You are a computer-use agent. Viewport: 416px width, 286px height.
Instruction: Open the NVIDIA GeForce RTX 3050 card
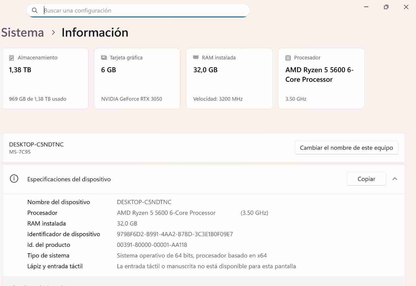[x=137, y=78]
